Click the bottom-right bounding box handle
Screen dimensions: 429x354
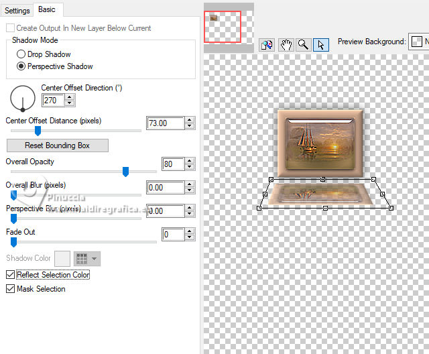point(391,209)
